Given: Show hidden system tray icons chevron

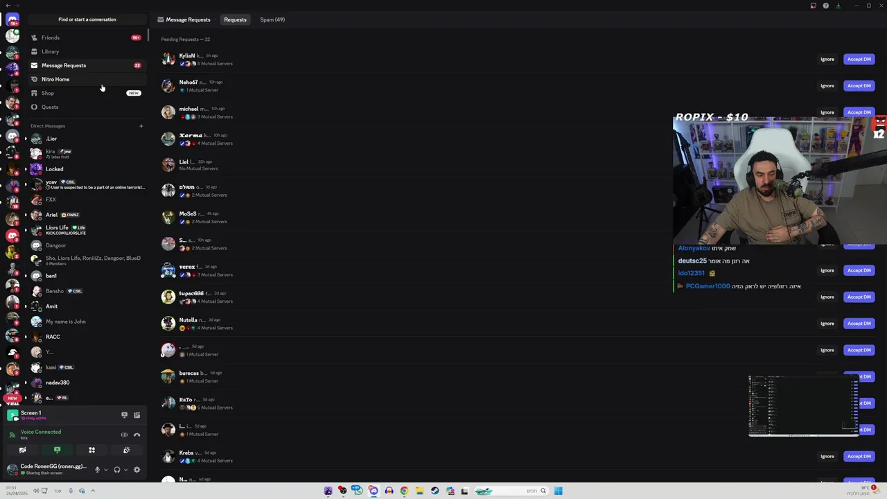Looking at the screenshot, I should (x=93, y=491).
